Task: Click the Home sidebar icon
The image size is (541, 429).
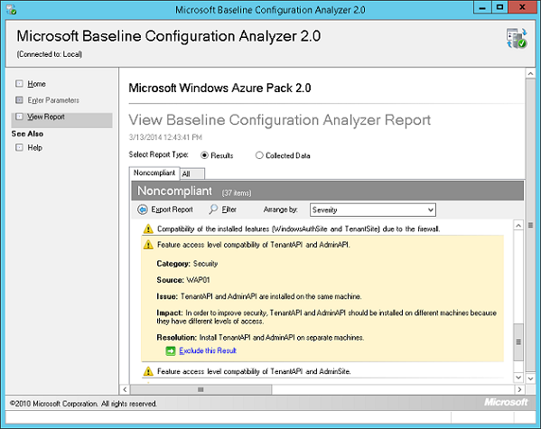Action: [x=19, y=83]
